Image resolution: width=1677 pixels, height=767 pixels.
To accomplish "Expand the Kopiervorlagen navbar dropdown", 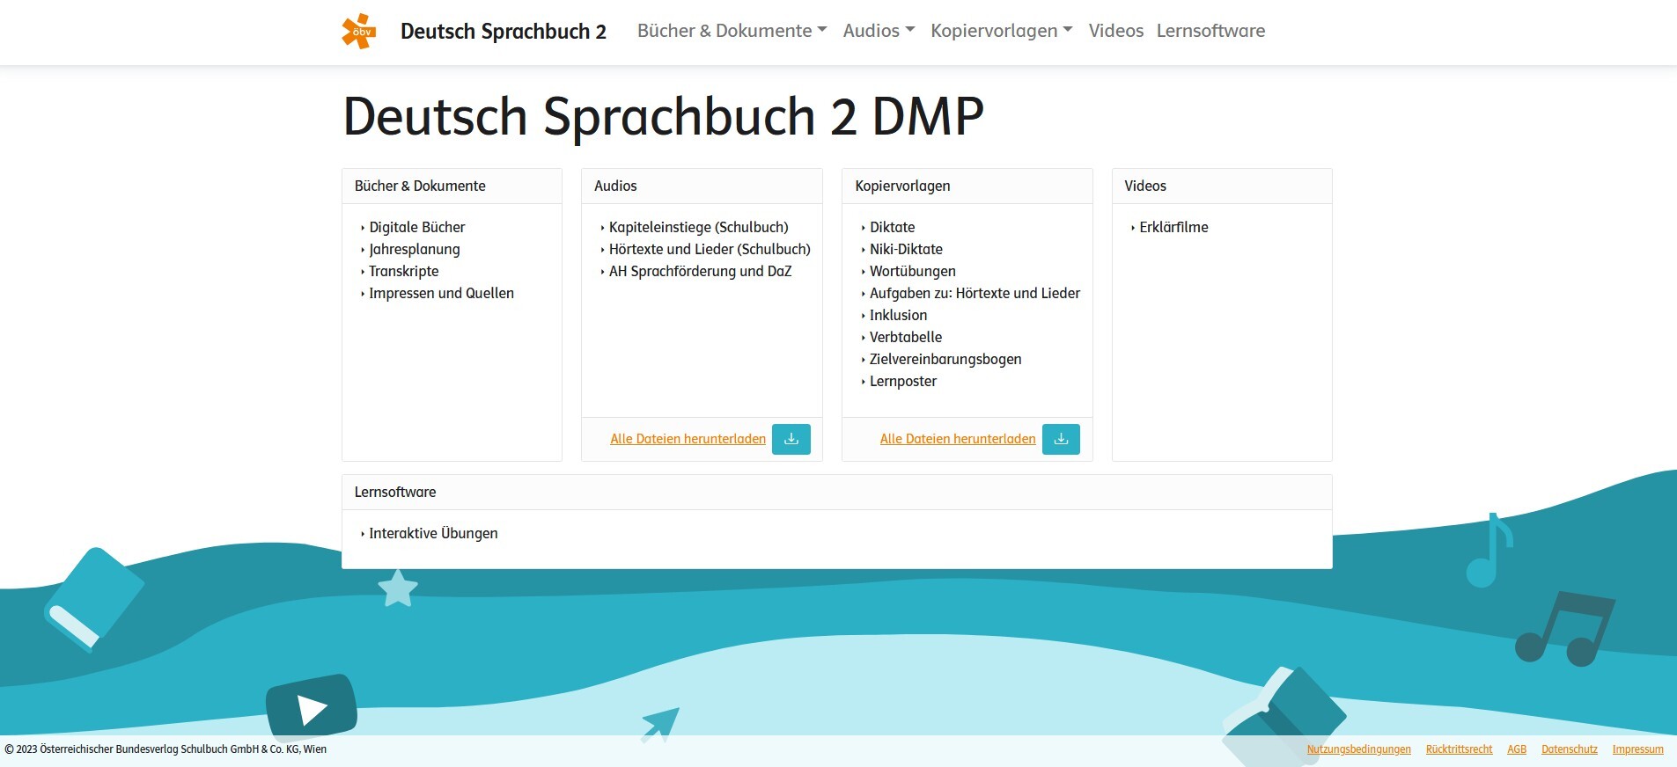I will [1001, 31].
